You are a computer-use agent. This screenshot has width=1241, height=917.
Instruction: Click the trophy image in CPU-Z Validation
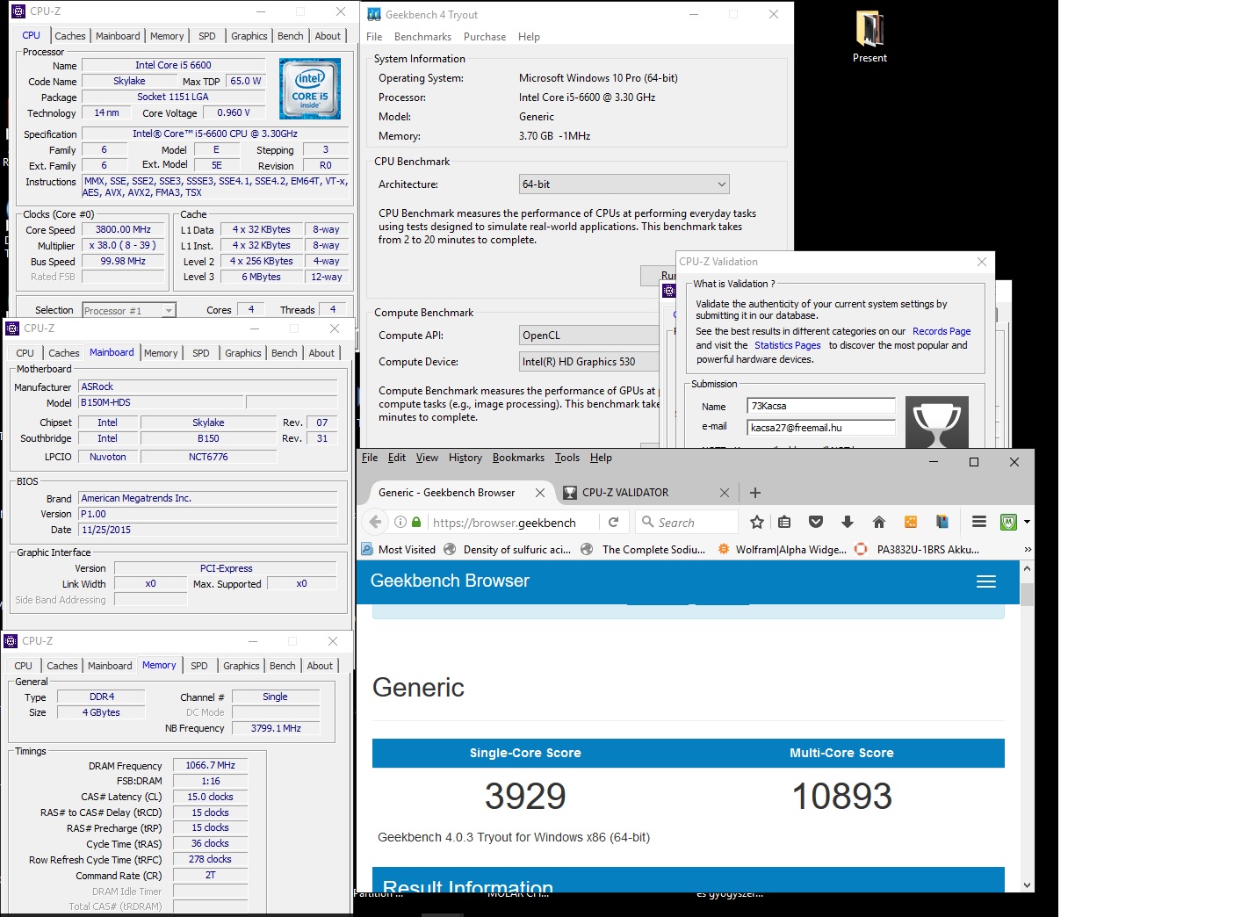(937, 422)
